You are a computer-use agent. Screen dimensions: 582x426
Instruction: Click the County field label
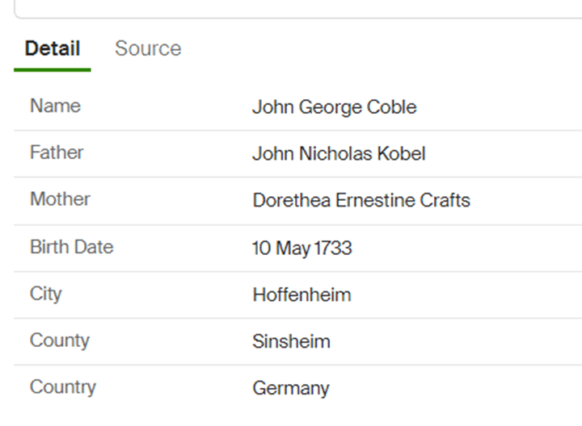(59, 340)
